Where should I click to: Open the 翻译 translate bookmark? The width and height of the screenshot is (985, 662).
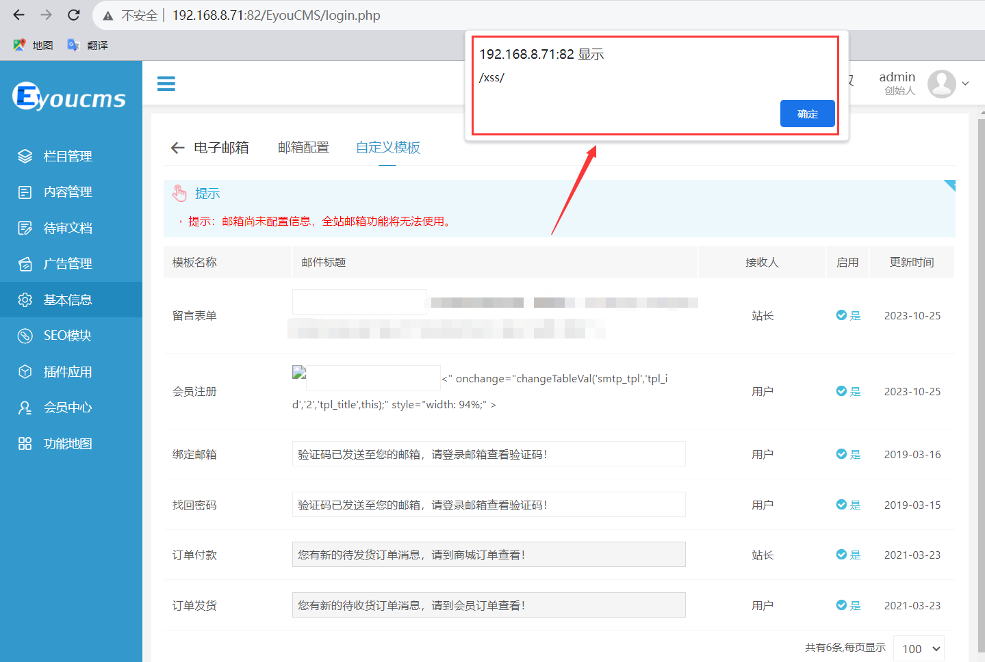click(x=88, y=45)
